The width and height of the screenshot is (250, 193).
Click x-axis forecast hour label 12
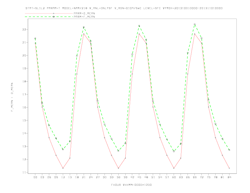[63, 177]
